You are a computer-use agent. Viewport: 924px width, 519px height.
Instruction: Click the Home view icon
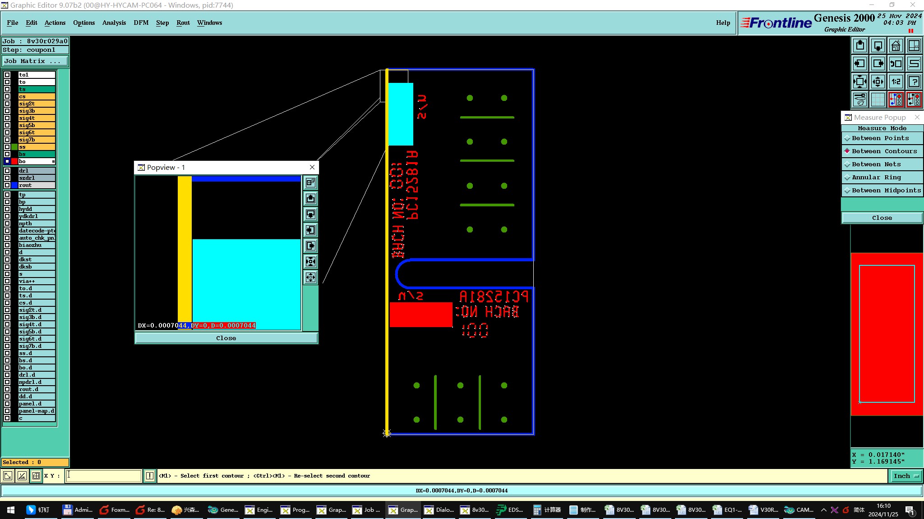point(896,46)
